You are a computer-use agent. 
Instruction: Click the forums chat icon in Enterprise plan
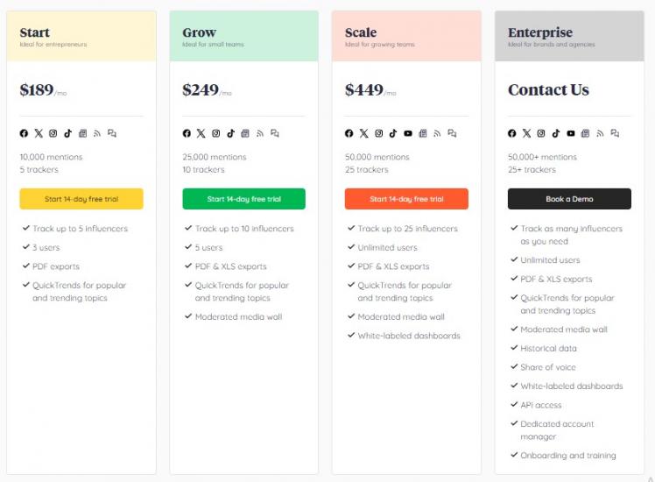tap(615, 133)
